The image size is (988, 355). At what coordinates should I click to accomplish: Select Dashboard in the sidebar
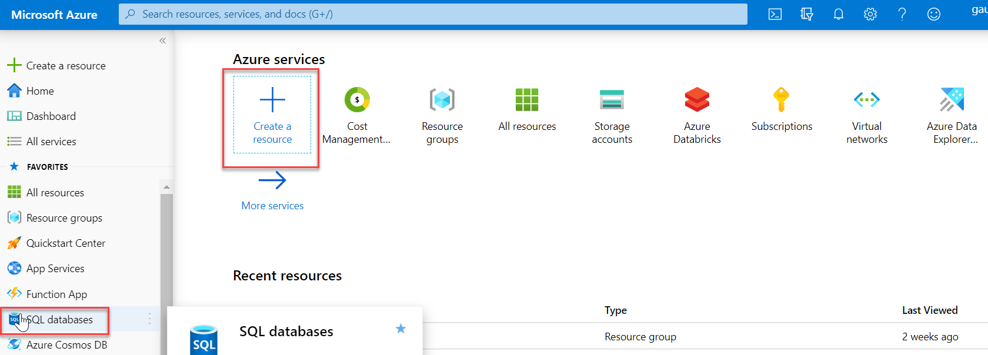point(51,116)
